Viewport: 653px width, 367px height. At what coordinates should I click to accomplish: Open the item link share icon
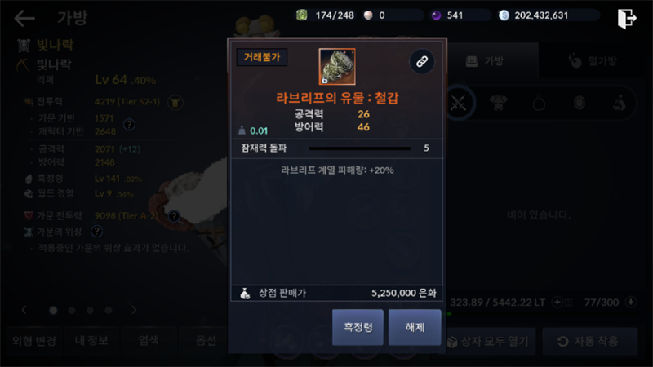point(422,62)
